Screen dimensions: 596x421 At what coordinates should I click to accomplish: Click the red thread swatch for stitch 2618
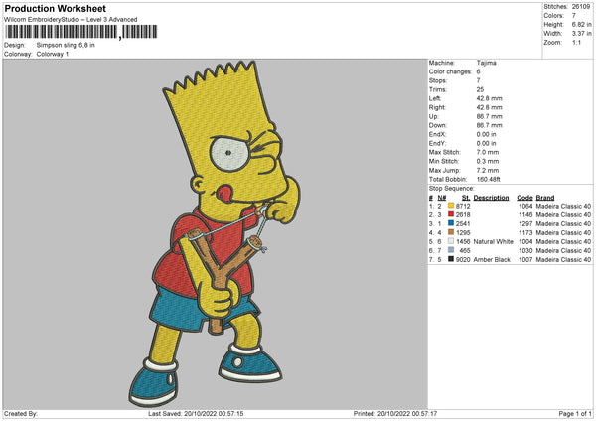tap(451, 214)
